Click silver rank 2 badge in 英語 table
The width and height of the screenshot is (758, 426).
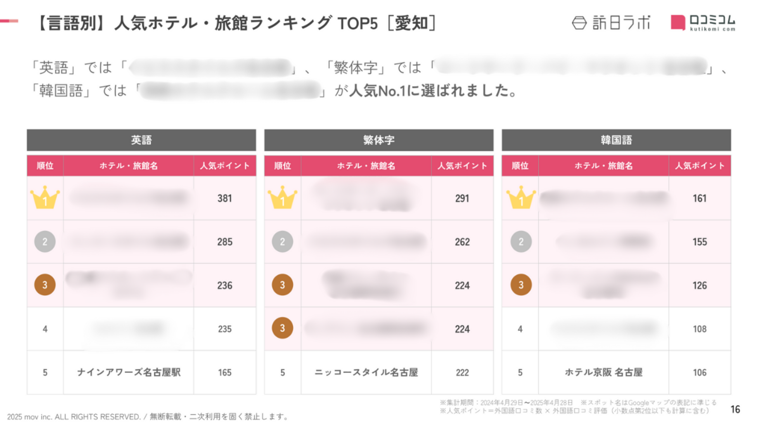click(45, 242)
